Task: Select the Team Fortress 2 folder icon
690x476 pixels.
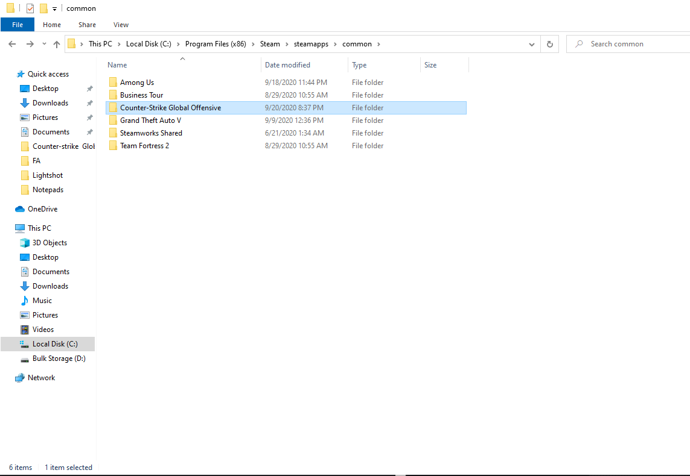Action: pos(113,146)
